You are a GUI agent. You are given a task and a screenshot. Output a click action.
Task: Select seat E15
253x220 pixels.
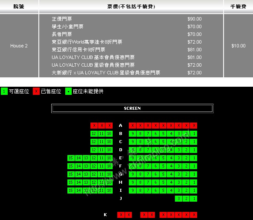(x=71, y=158)
